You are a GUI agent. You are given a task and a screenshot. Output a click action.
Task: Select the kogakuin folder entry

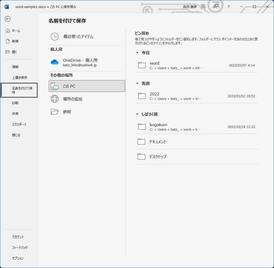click(197, 127)
